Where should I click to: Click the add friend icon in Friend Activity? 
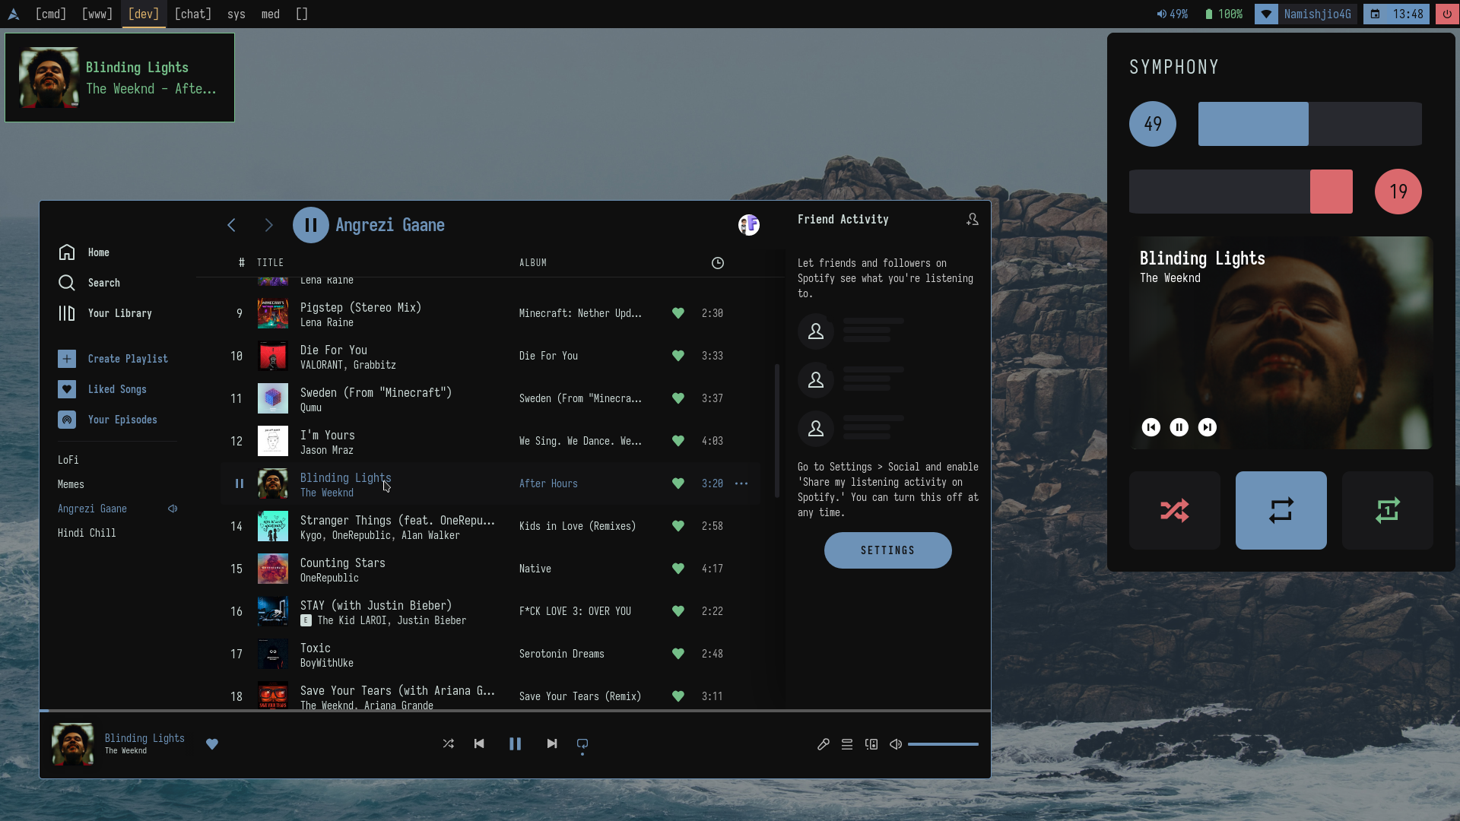(x=972, y=220)
